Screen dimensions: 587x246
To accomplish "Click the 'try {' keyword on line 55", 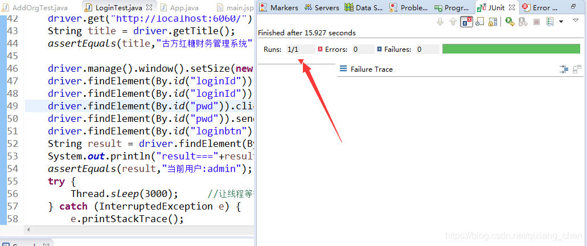I will point(61,182).
